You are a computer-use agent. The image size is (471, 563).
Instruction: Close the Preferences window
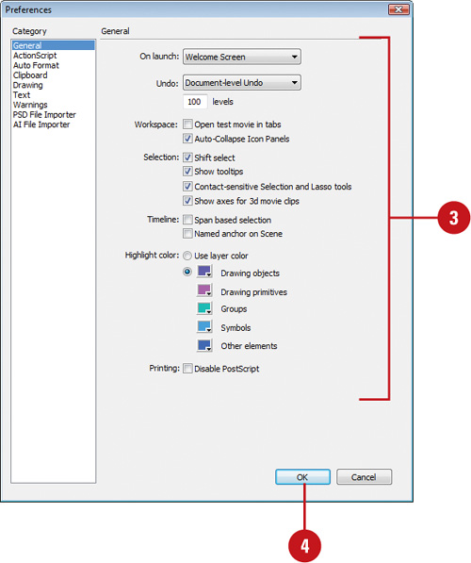point(398,9)
